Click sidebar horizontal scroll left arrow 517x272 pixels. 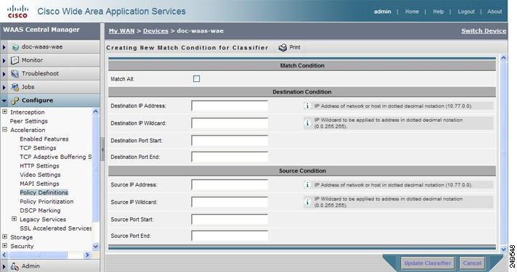point(4,255)
